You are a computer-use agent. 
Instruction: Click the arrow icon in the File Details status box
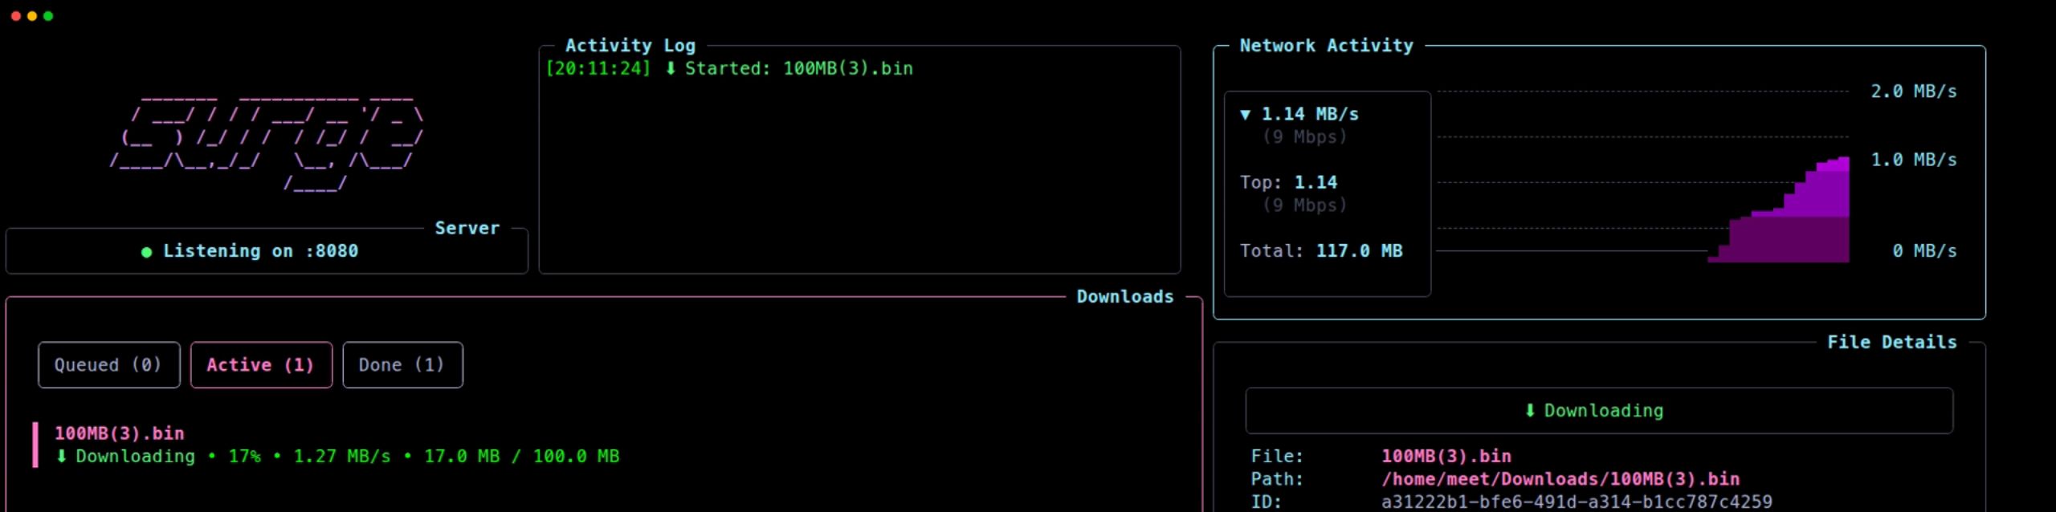coord(1530,411)
